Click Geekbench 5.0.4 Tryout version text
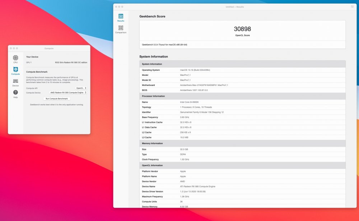The image size is (359, 221). point(164,45)
